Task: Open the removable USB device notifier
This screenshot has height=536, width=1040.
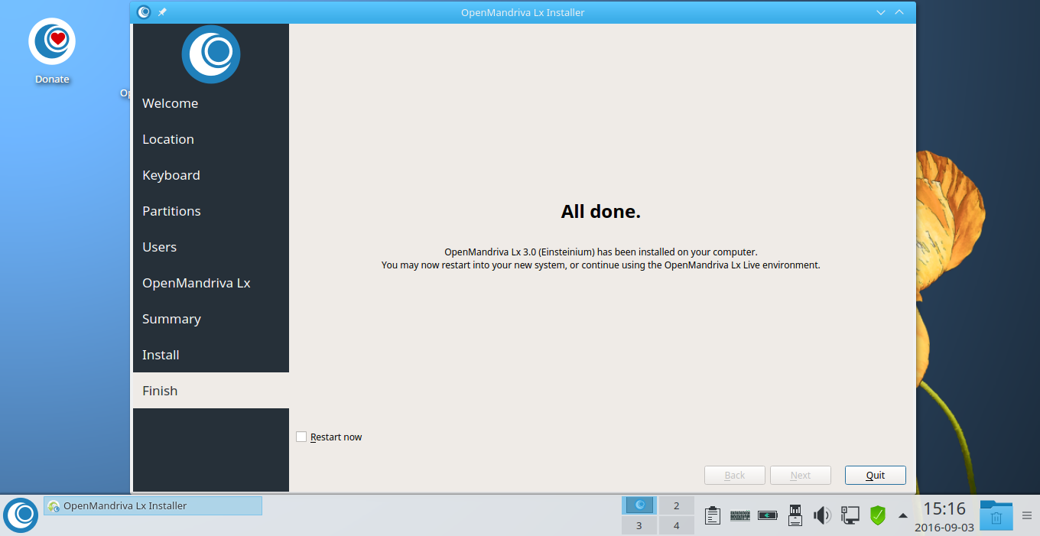Action: [x=795, y=515]
